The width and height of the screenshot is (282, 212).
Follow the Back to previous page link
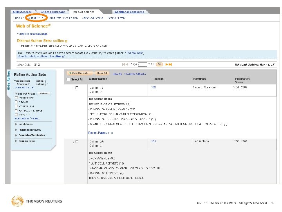tap(32, 34)
